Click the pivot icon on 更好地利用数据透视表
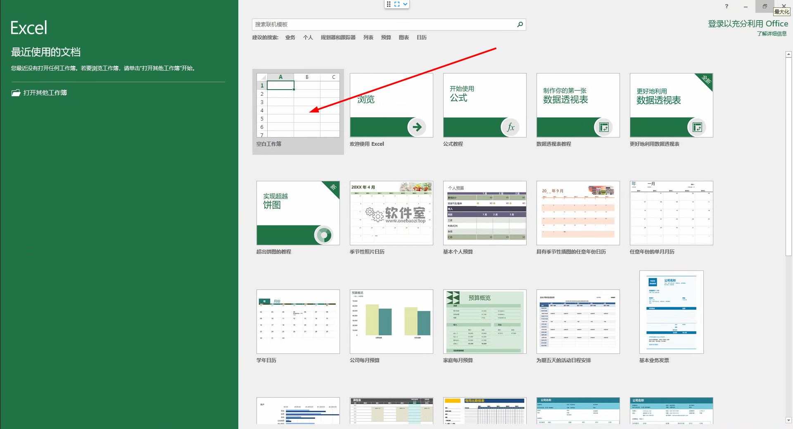Image resolution: width=793 pixels, height=429 pixels. [x=697, y=127]
